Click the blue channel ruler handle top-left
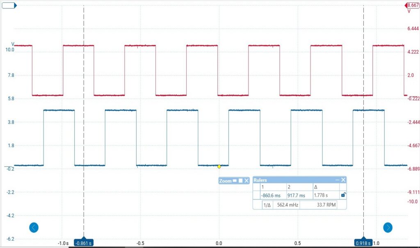 pyautogui.click(x=9, y=6)
